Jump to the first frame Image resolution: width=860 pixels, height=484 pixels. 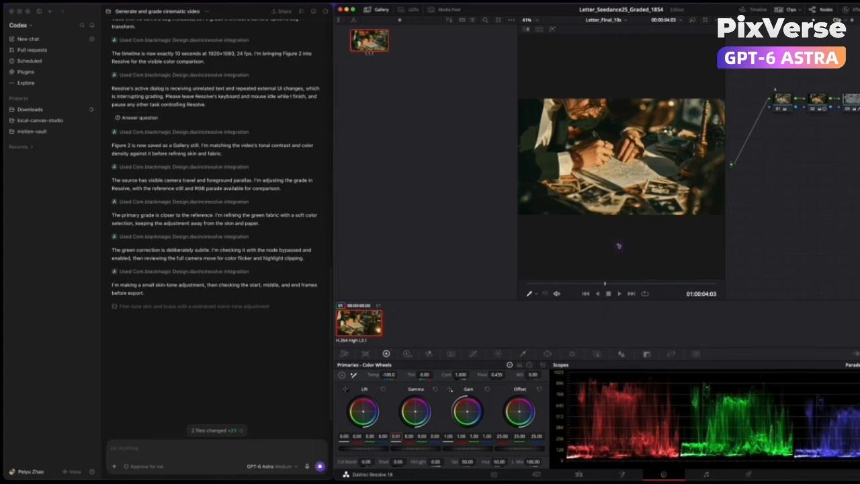pos(585,294)
